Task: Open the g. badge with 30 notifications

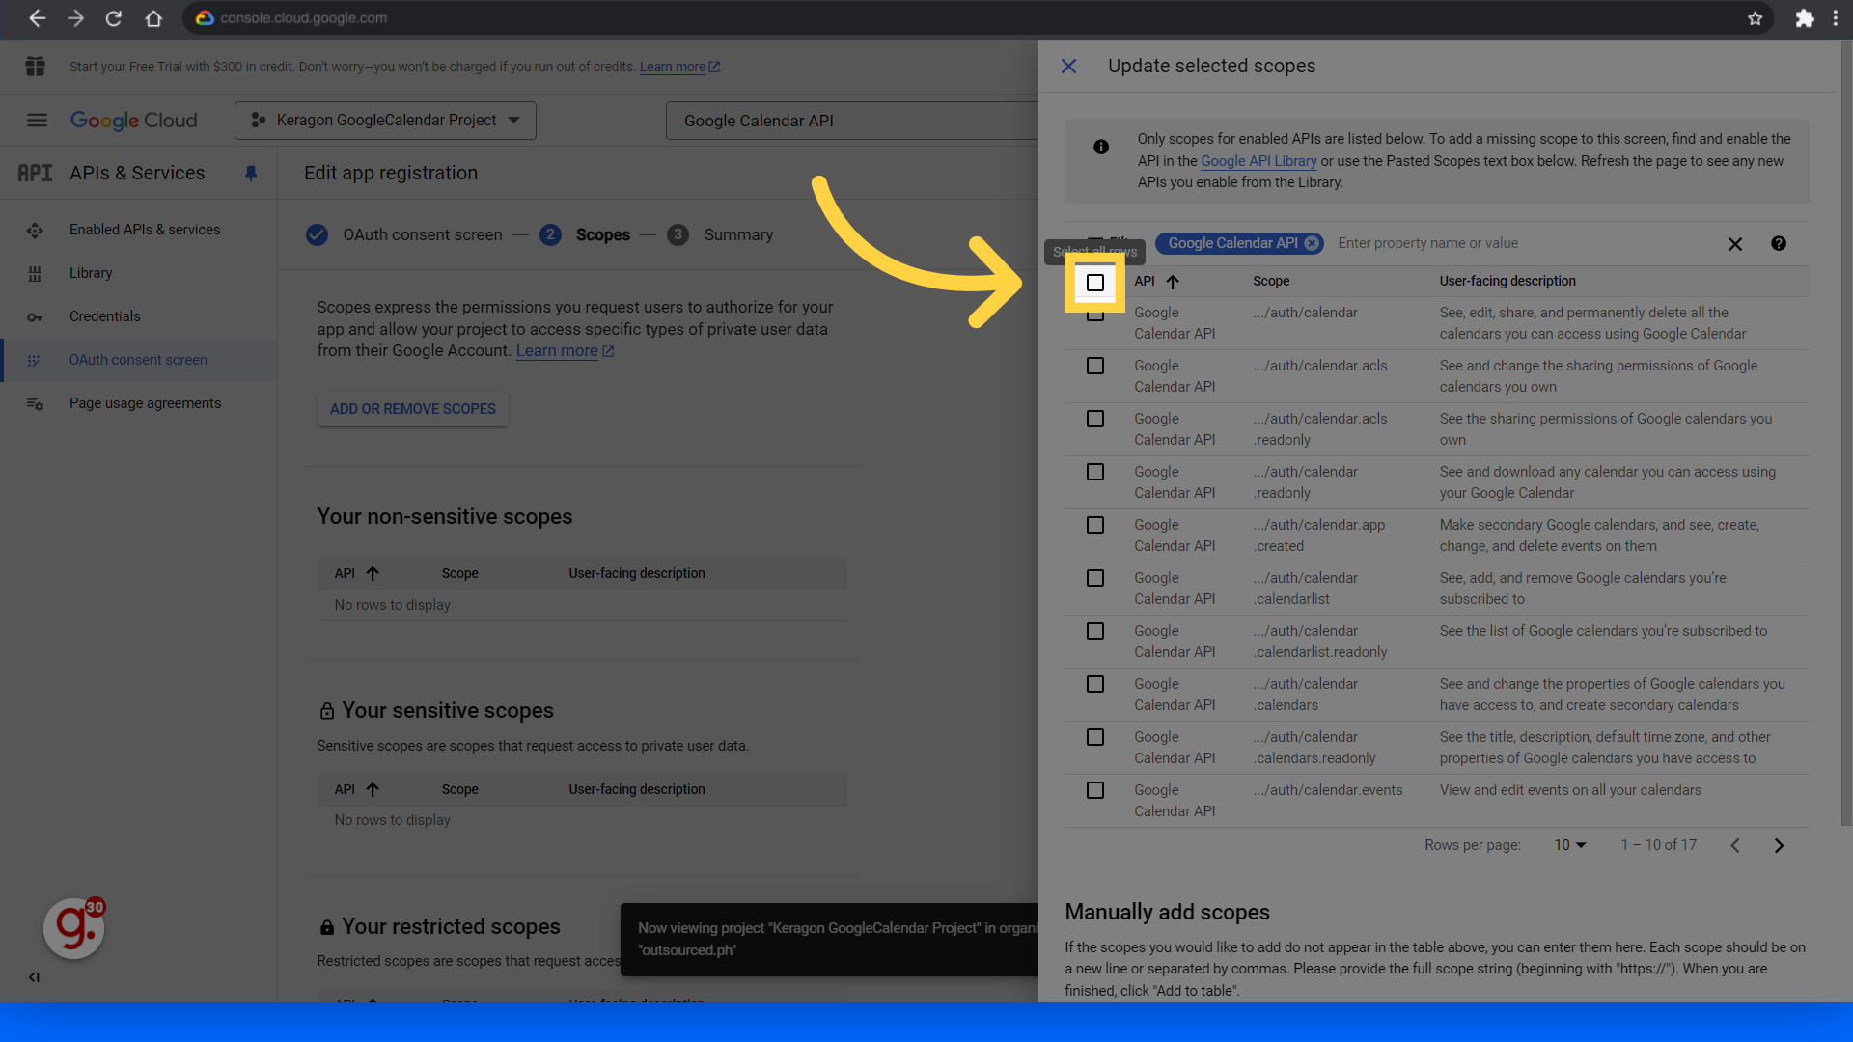Action: coord(74,928)
